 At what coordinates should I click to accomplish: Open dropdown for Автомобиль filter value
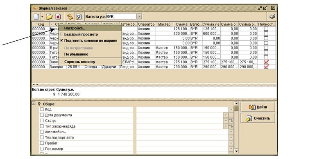point(231,132)
